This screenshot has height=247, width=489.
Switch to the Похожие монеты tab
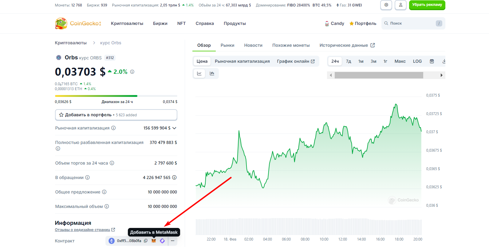[x=291, y=45]
